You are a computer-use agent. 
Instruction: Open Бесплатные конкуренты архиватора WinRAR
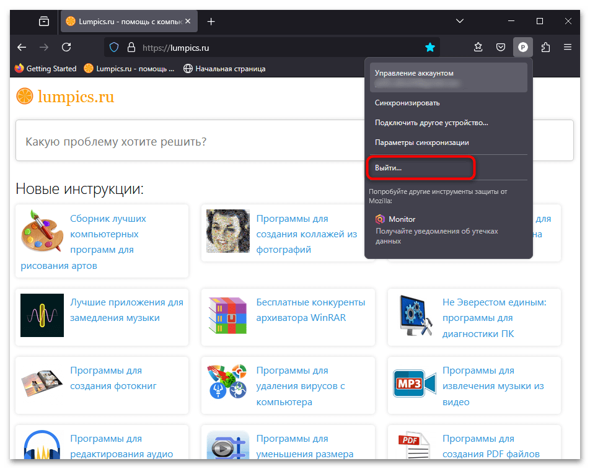(311, 310)
